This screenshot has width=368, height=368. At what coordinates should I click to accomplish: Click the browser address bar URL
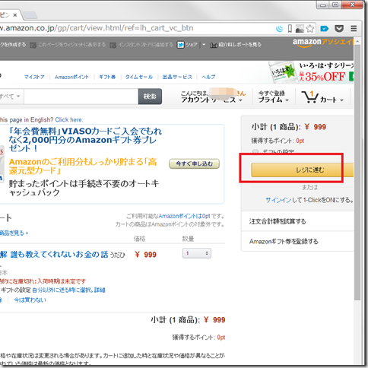click(x=97, y=28)
